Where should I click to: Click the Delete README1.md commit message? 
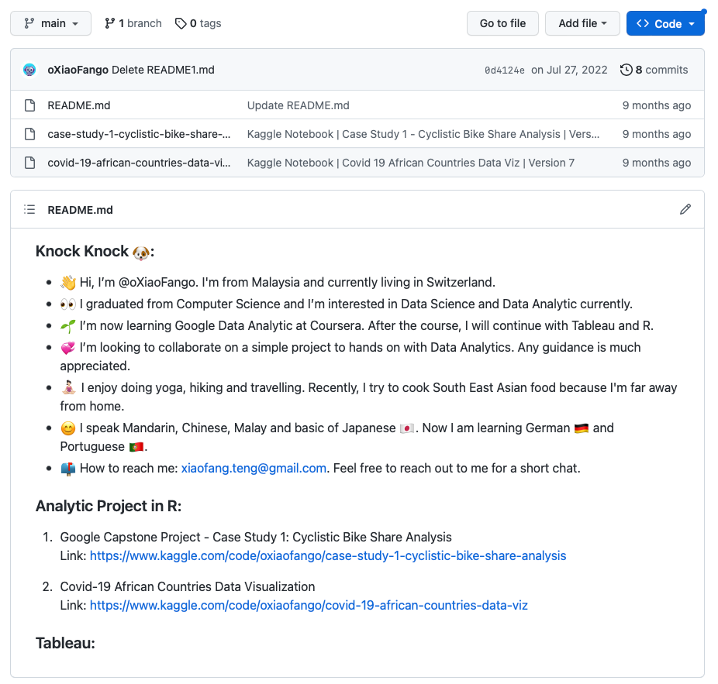163,70
